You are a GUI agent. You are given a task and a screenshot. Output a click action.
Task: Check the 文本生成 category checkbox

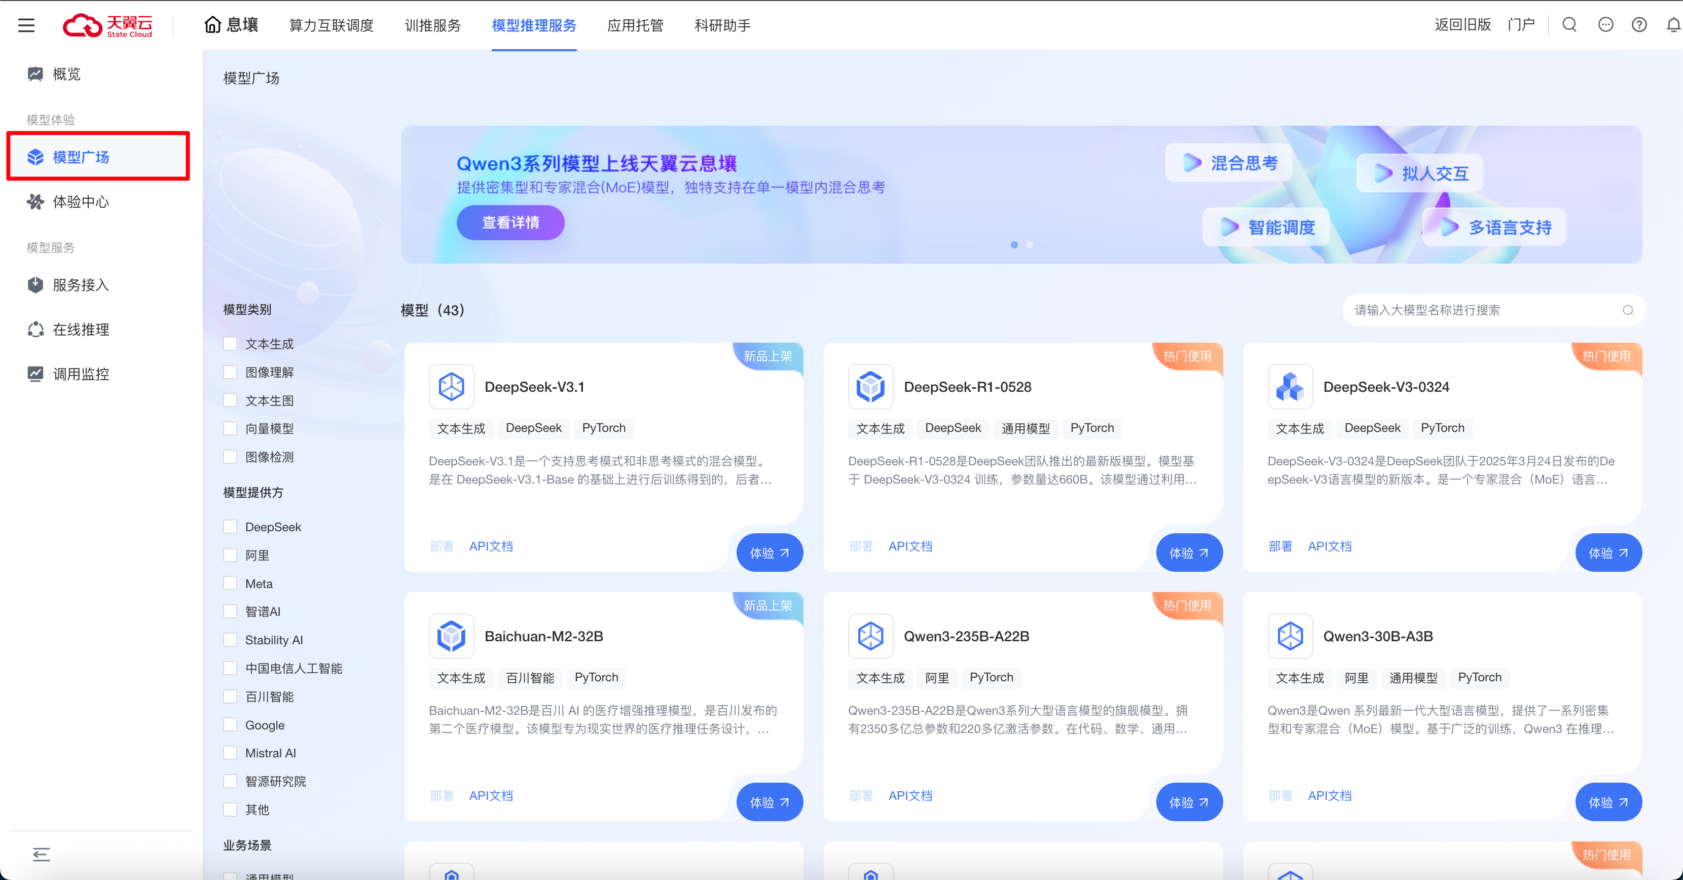click(230, 344)
